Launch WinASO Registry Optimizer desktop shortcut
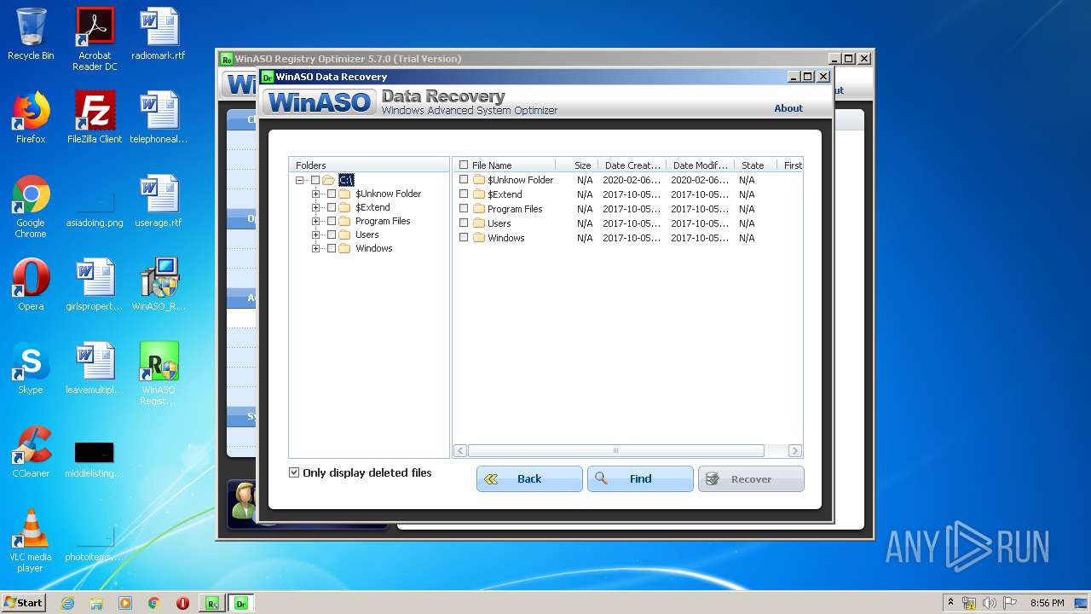This screenshot has width=1091, height=614. [x=159, y=374]
